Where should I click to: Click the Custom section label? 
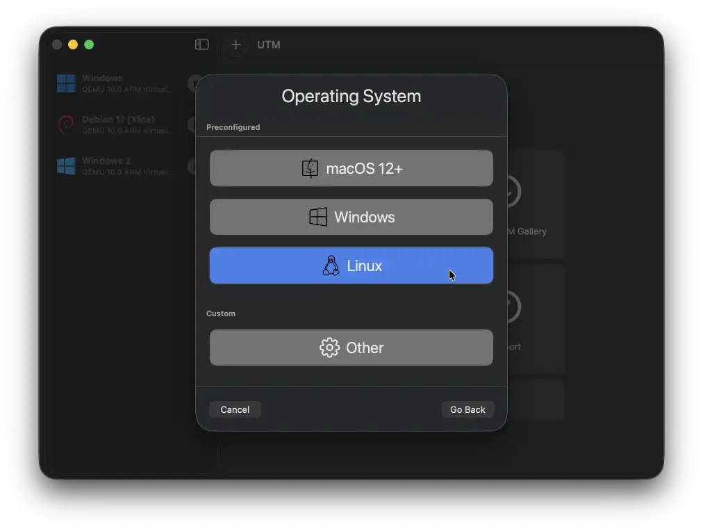221,313
